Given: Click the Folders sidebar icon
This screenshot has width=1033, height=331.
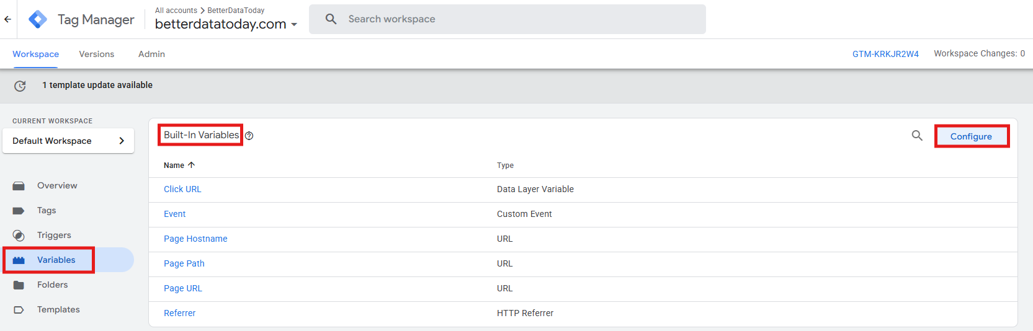Looking at the screenshot, I should click(x=19, y=285).
